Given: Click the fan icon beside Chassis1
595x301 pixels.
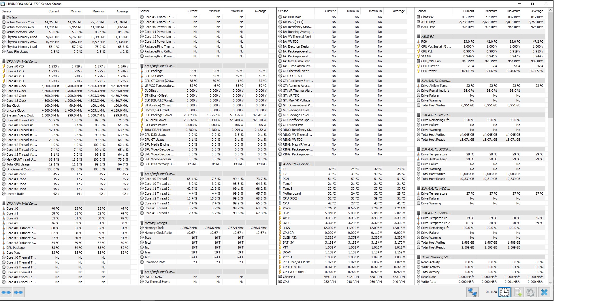Looking at the screenshot, I should [280, 277].
